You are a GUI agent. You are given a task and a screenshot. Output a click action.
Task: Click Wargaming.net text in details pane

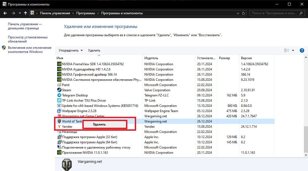pyautogui.click(x=89, y=162)
